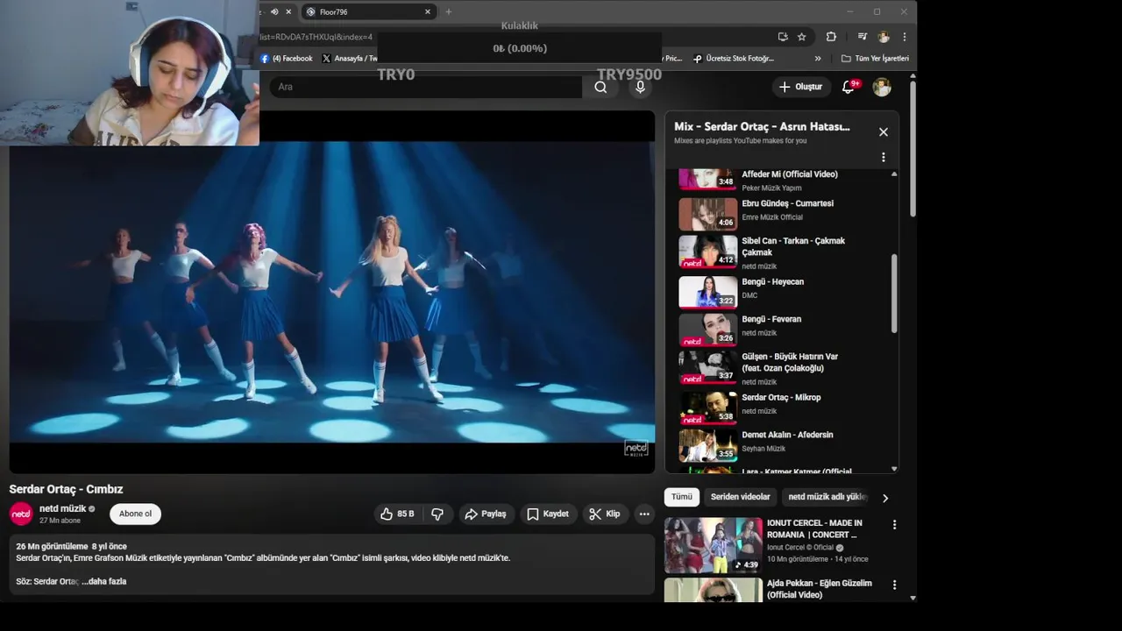Open options for the Ajda Pekkan video
Image resolution: width=1122 pixels, height=631 pixels.
click(894, 585)
